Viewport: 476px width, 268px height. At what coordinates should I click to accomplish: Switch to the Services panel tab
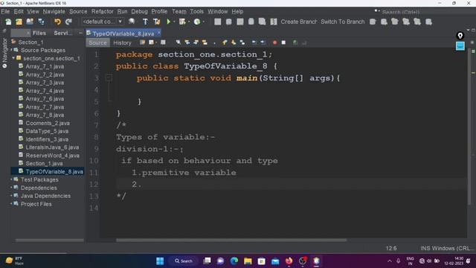[63, 33]
